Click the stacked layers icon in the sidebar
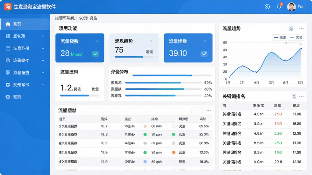Screen dimensions: 312x175 8,60
